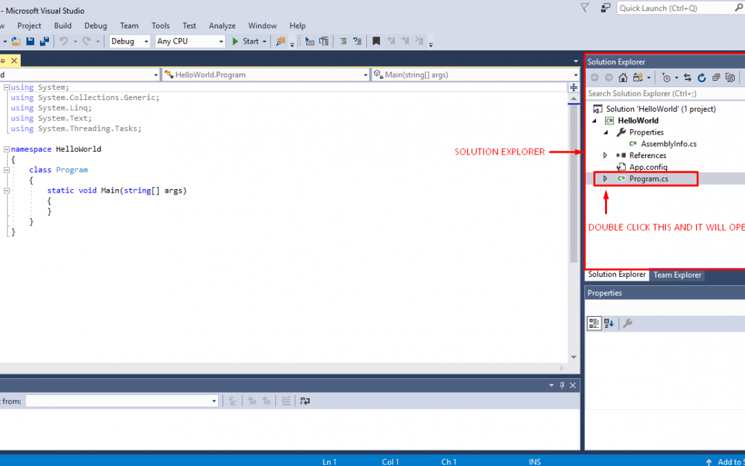Pin the Output panel with auto-hide

(562, 385)
